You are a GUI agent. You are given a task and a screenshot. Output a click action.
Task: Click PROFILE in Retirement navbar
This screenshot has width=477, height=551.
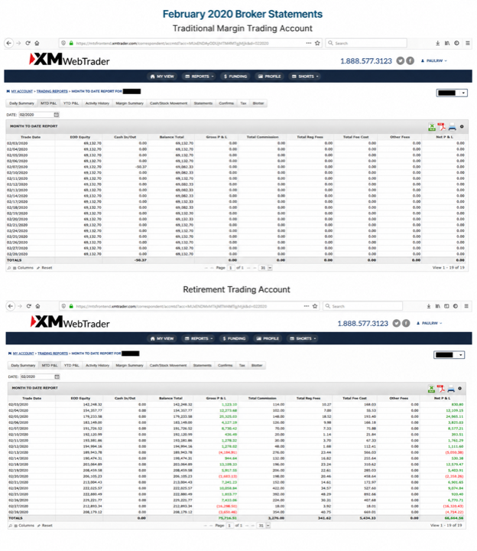(x=268, y=338)
